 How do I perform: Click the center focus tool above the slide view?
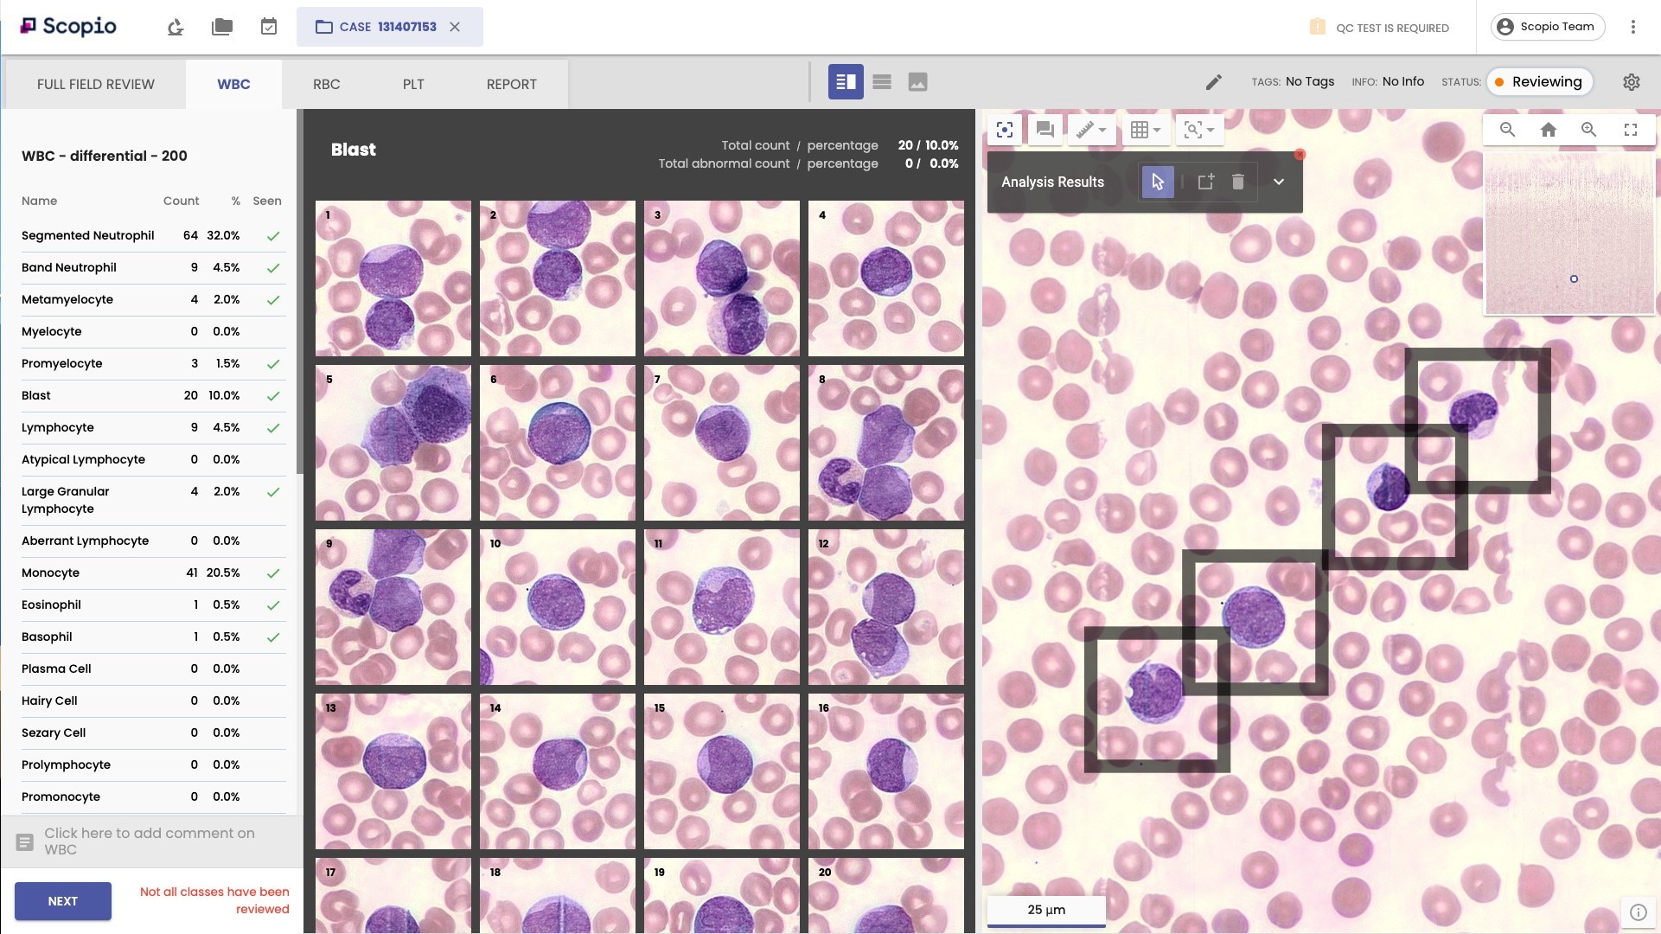1005,130
